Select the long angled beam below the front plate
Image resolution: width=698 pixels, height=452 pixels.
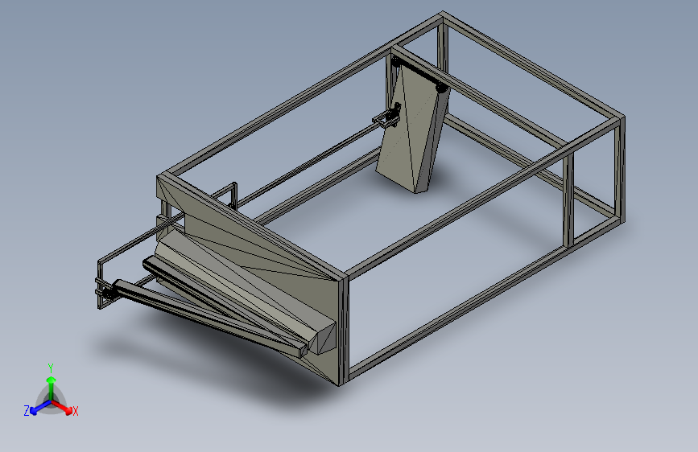209,318
